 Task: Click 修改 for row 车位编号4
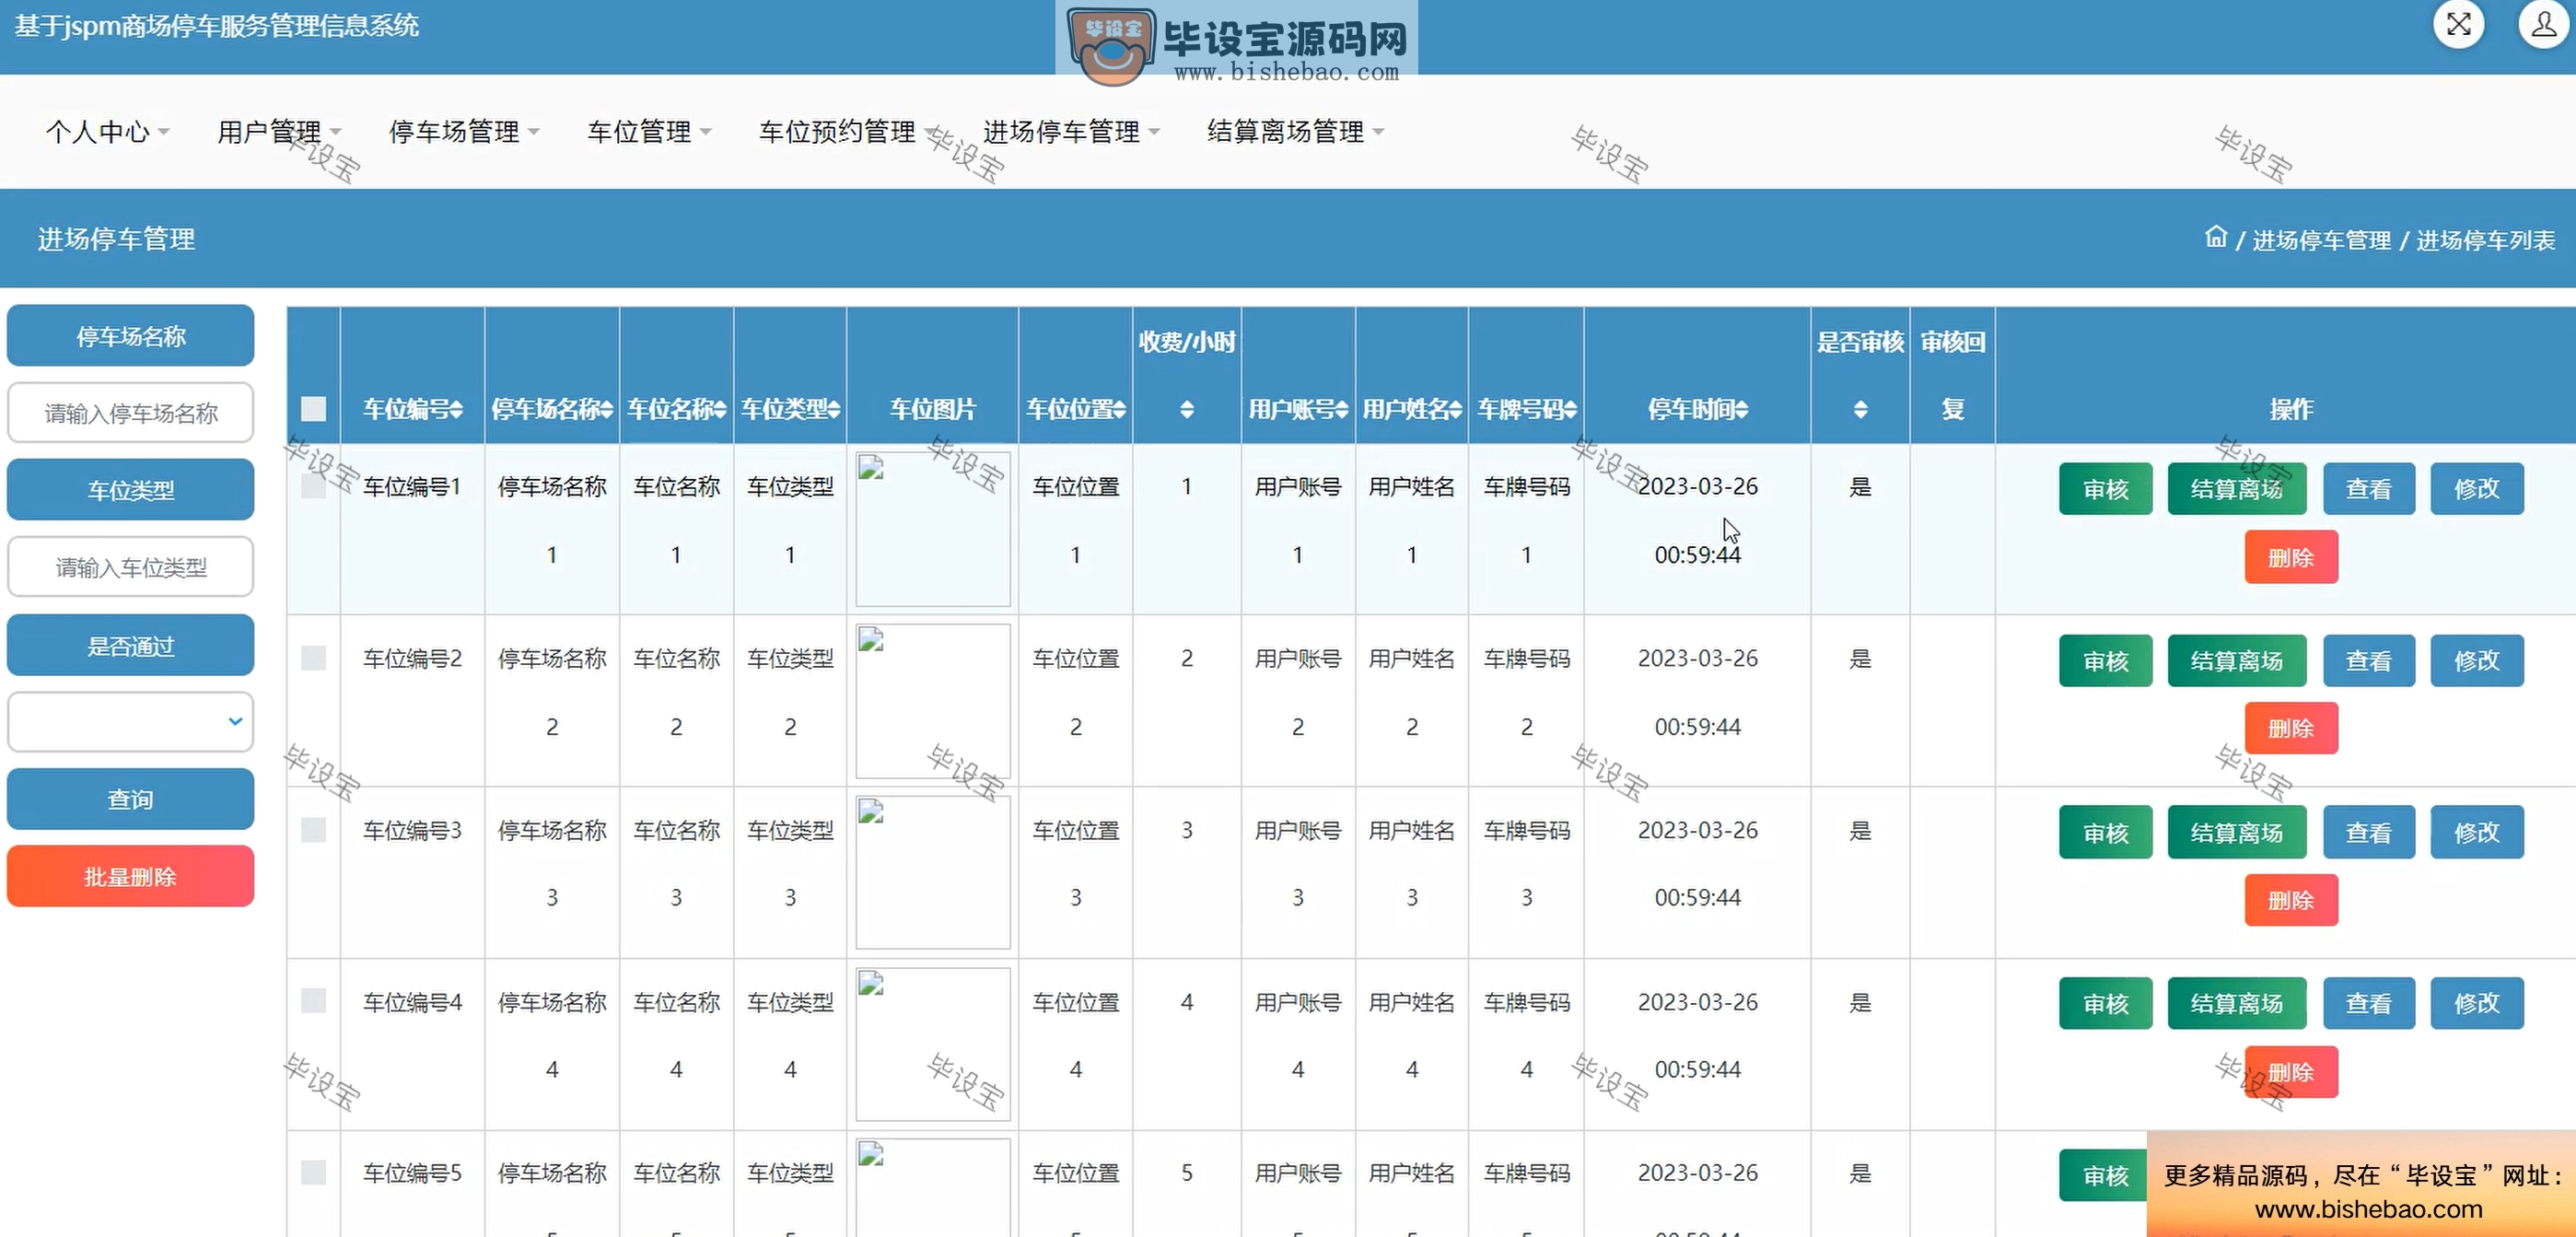point(2477,1003)
